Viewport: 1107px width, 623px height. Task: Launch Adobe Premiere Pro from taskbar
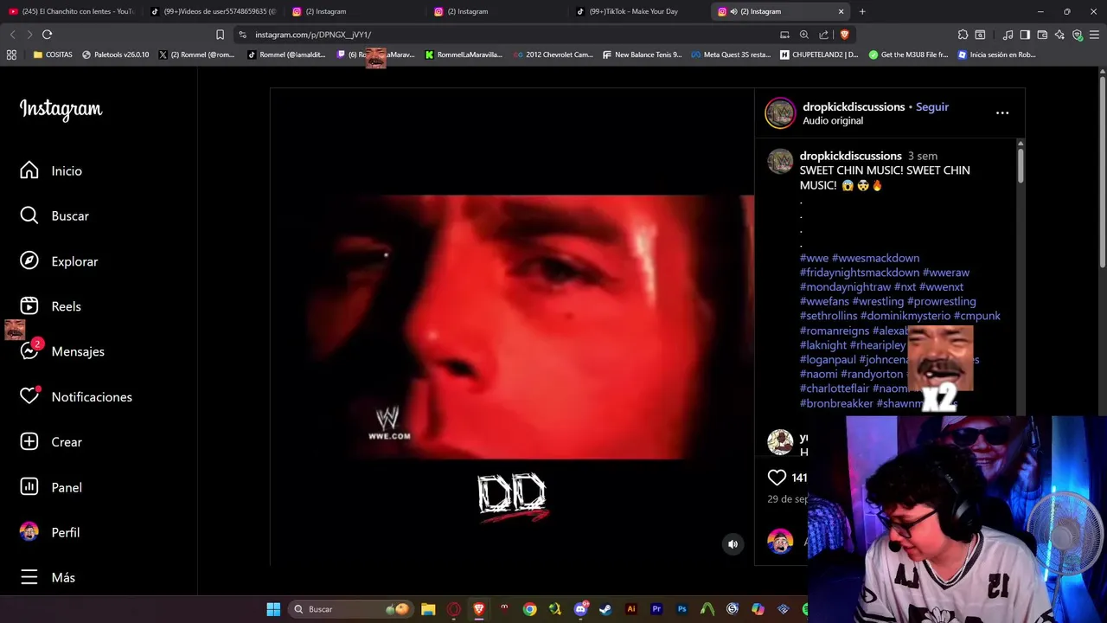click(656, 609)
